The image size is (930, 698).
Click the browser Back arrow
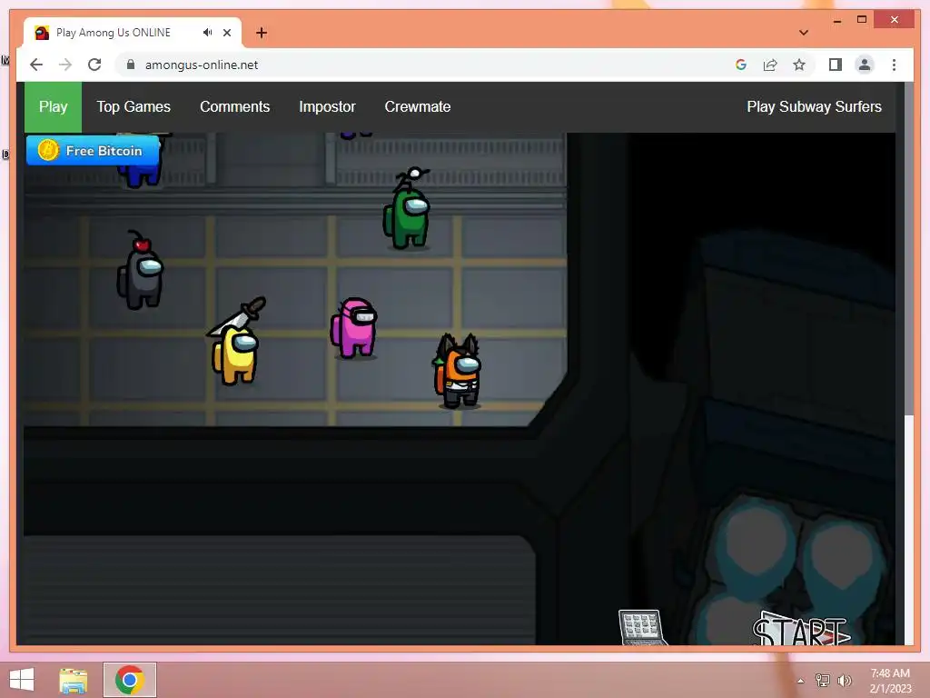[36, 65]
